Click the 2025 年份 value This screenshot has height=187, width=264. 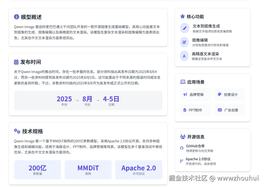(64, 99)
